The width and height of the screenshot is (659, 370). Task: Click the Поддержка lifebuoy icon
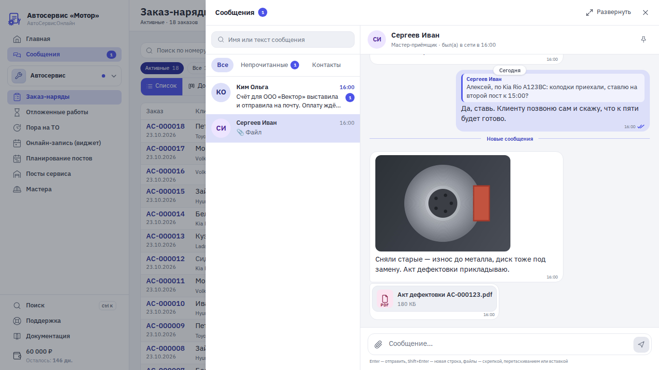pyautogui.click(x=17, y=321)
